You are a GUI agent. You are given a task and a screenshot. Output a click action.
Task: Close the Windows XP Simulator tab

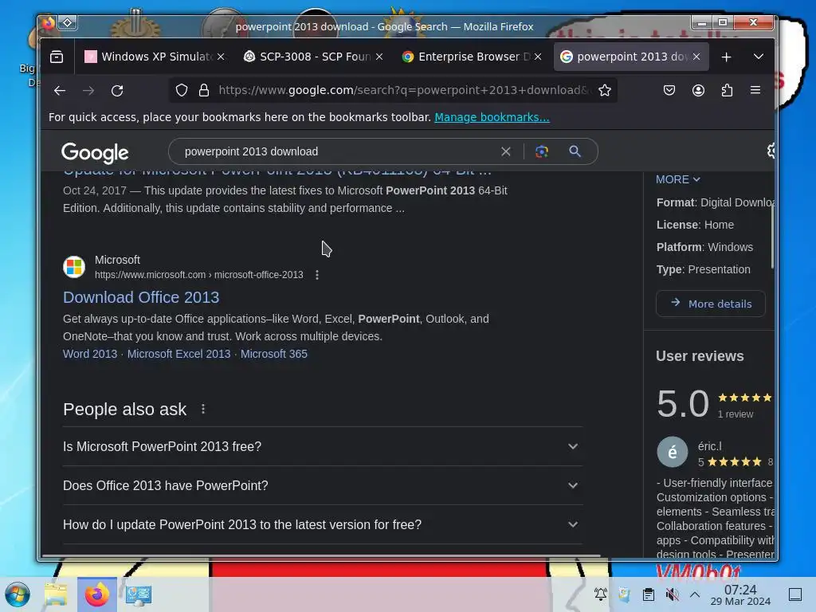click(221, 57)
